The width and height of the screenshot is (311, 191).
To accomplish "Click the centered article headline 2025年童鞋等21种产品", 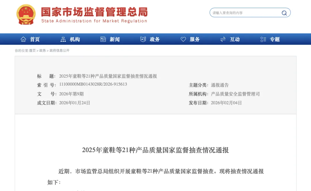I will pyautogui.click(x=155, y=150).
